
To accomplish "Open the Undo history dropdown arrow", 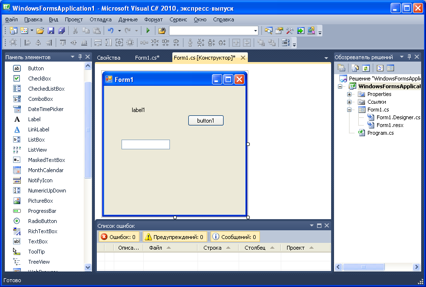I will [x=119, y=31].
